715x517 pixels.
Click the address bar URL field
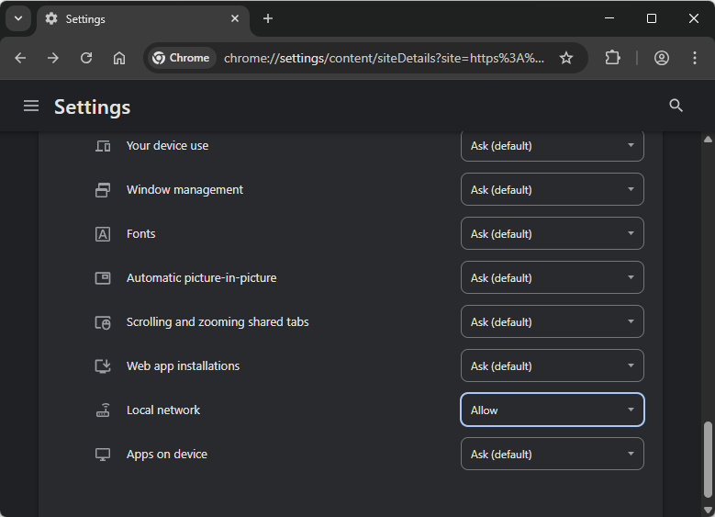click(384, 58)
